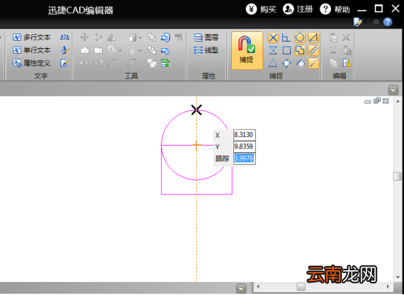Open the 帮助 help menu

(x=335, y=9)
